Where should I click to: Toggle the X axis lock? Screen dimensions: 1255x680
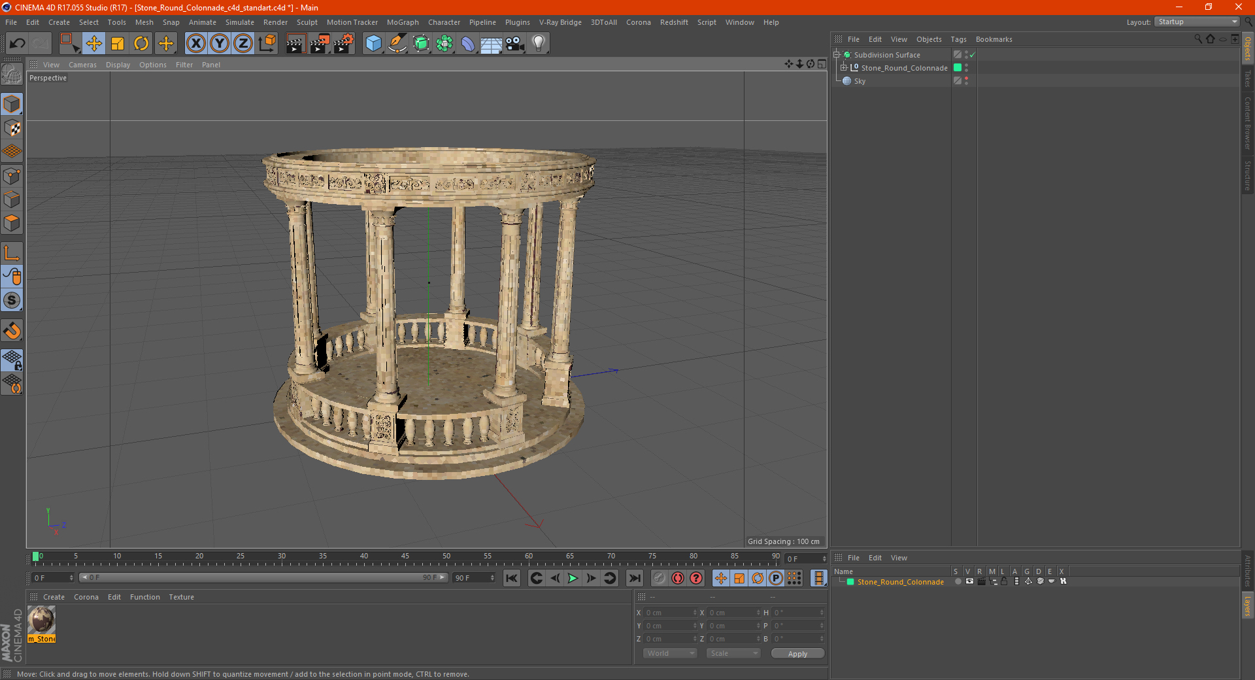195,44
